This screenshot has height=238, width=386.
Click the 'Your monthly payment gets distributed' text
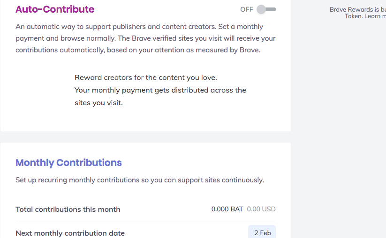pyautogui.click(x=160, y=90)
